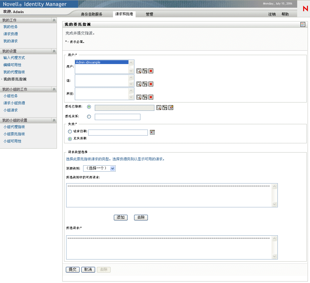The image size is (310, 283).
Task: Choose the 结束日期 radio option
Action: click(70, 131)
